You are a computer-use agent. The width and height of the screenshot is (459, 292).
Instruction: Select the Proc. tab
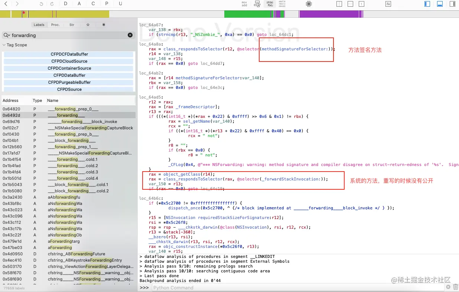[x=55, y=25]
